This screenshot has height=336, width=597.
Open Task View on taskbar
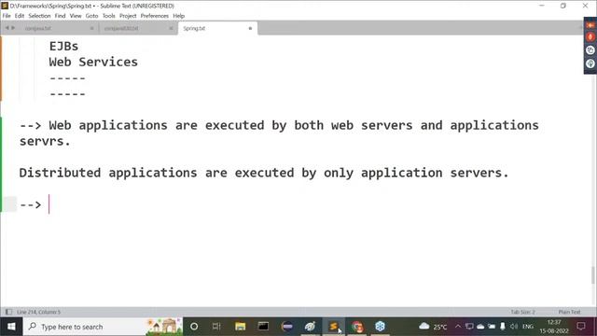(216, 327)
